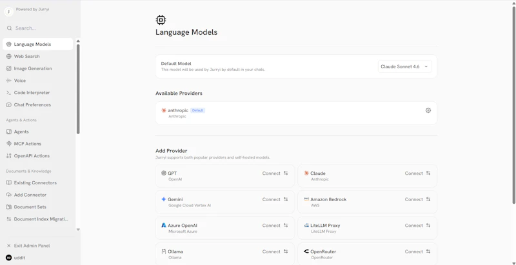Click the Existing Connectors book icon
Image resolution: width=516 pixels, height=265 pixels.
[9, 183]
